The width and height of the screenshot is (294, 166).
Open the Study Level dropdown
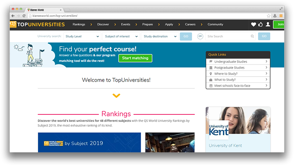[82, 36]
